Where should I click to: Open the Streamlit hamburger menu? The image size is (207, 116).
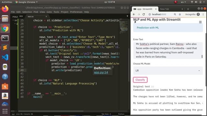tap(200, 22)
